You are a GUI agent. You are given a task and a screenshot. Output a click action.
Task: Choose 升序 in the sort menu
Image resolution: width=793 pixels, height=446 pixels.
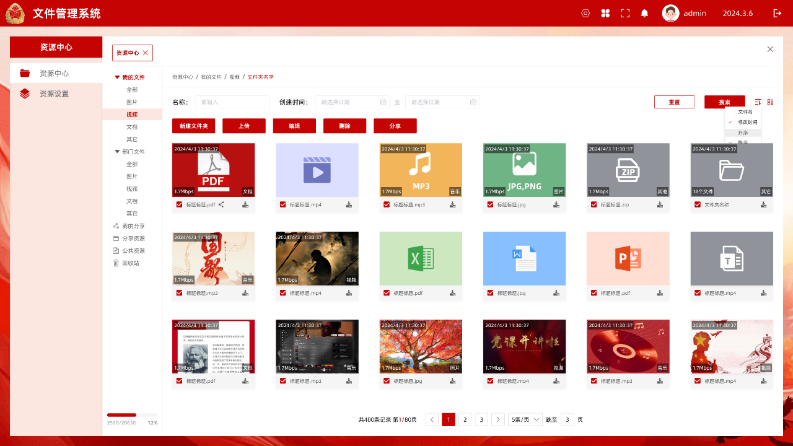pos(743,133)
